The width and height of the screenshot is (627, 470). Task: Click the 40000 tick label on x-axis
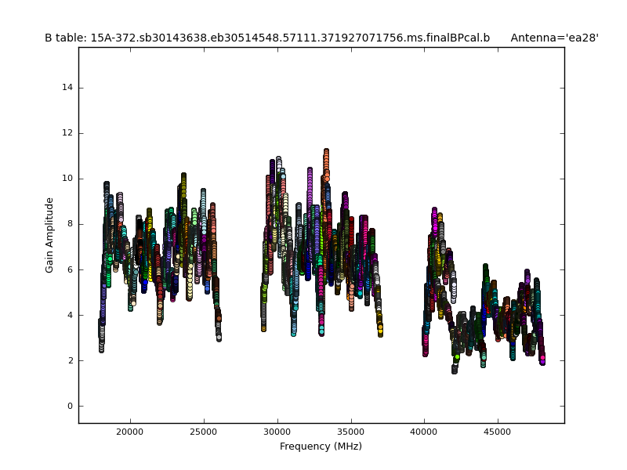point(425,431)
